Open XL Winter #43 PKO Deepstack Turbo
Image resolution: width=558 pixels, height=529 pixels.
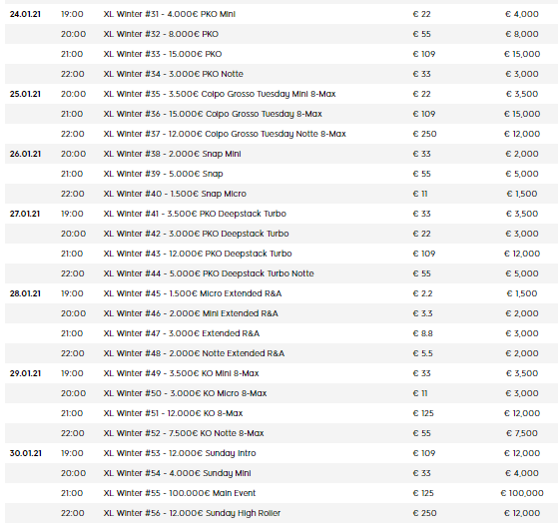(198, 254)
